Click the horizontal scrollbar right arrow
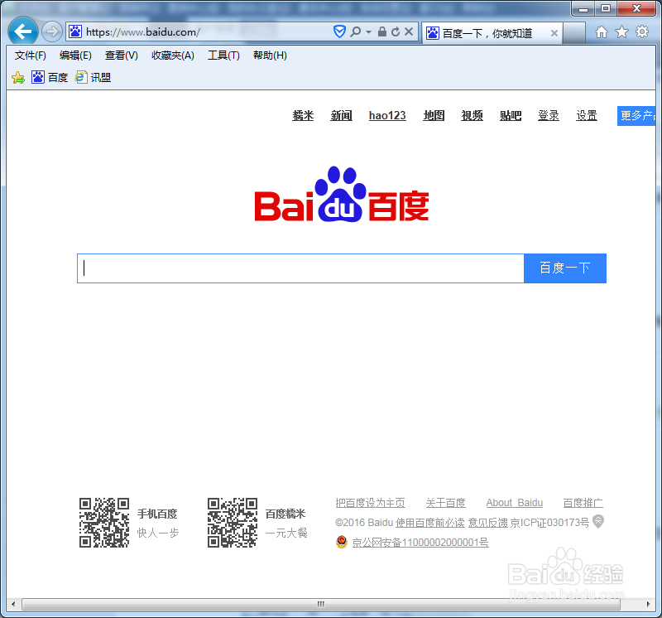662x618 pixels. tap(649, 604)
